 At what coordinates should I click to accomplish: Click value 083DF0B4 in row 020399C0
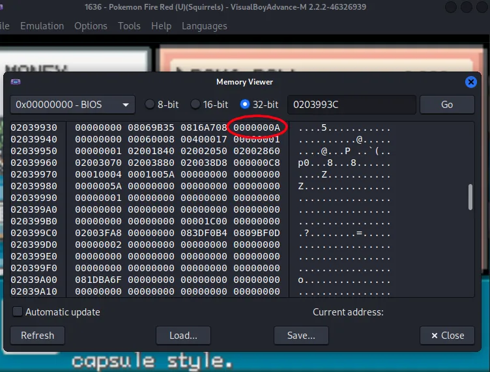pos(204,233)
